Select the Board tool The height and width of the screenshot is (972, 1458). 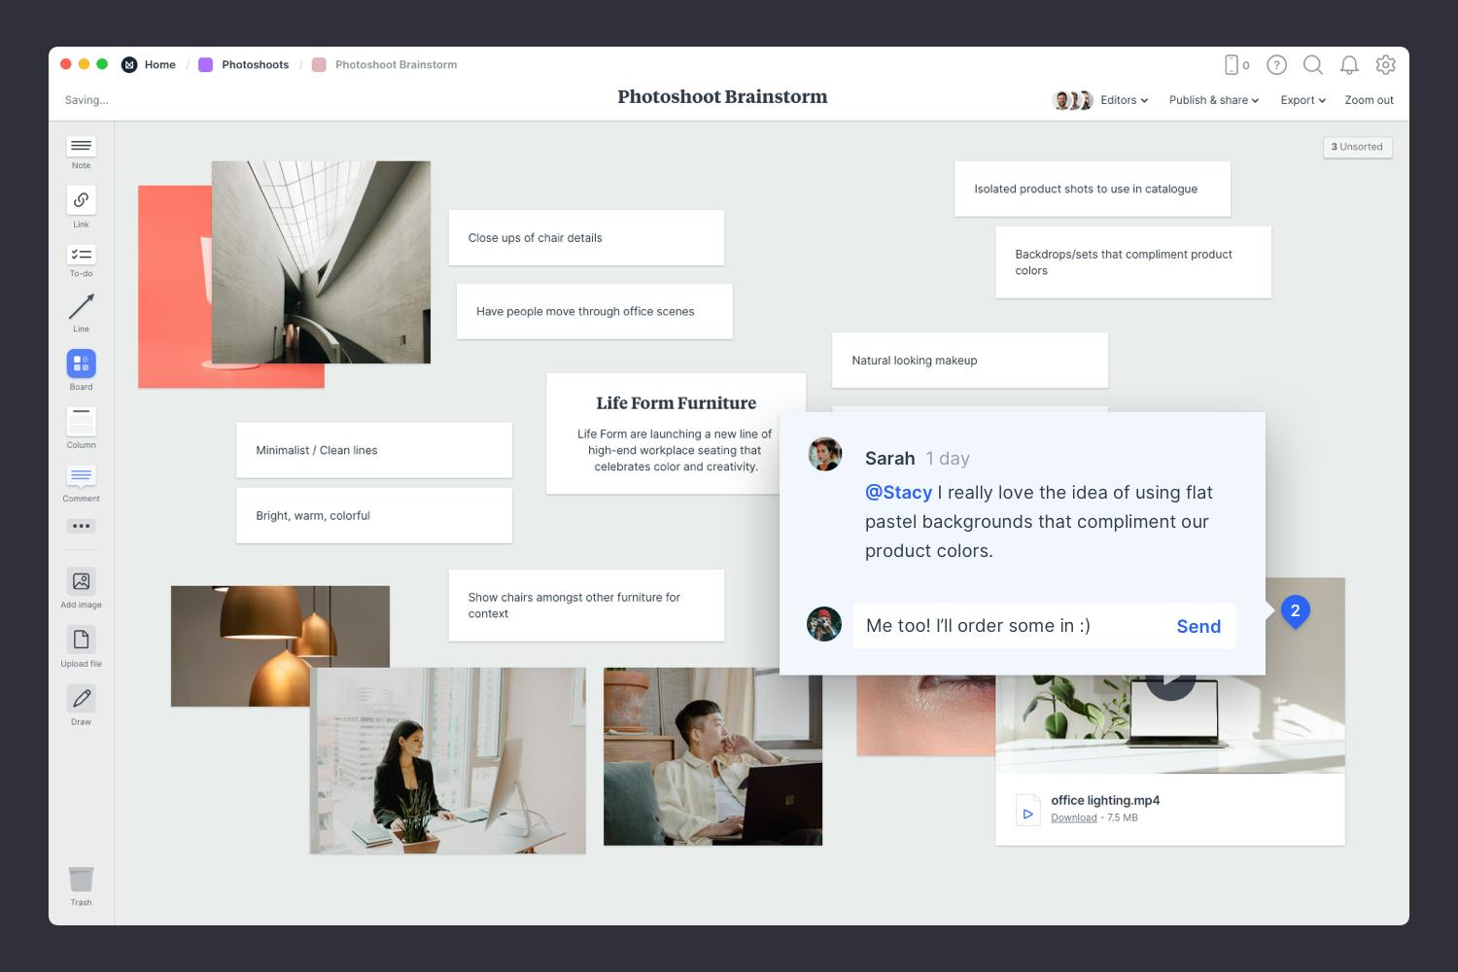(81, 364)
